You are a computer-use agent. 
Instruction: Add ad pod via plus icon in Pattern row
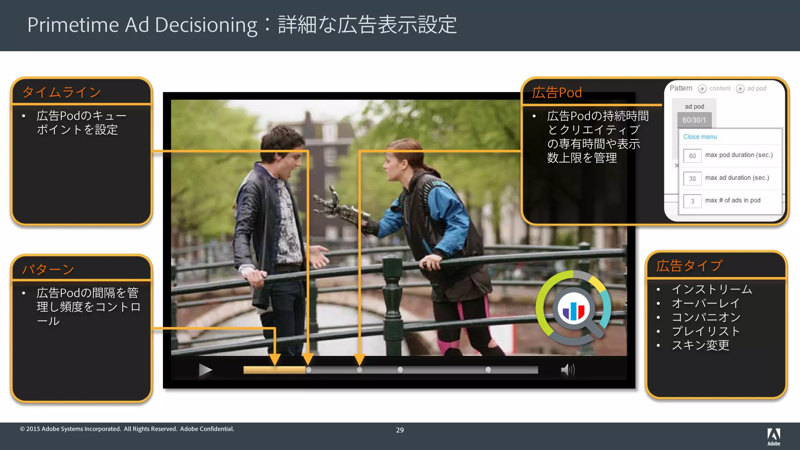click(740, 89)
